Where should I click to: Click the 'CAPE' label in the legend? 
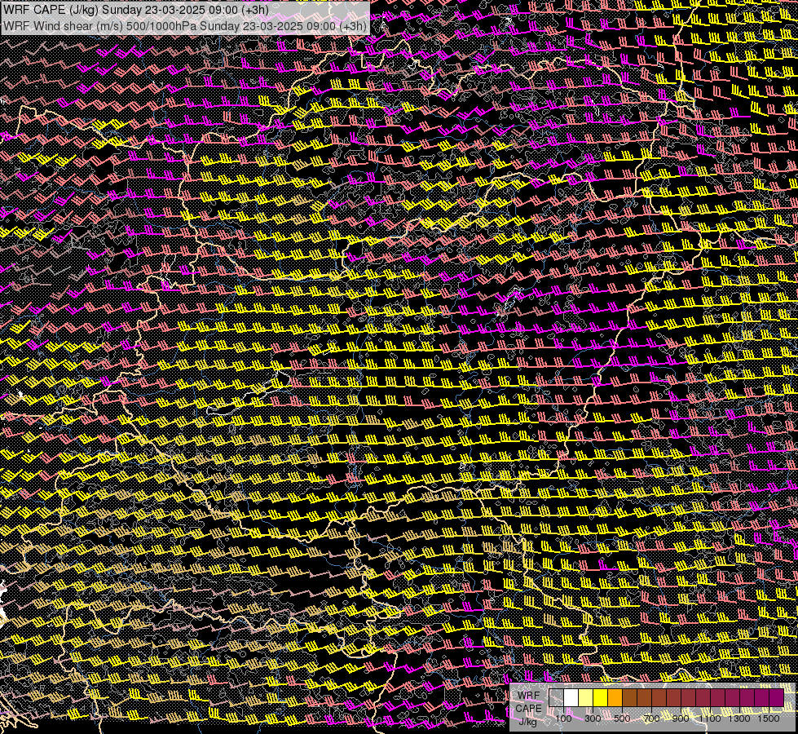coord(528,709)
